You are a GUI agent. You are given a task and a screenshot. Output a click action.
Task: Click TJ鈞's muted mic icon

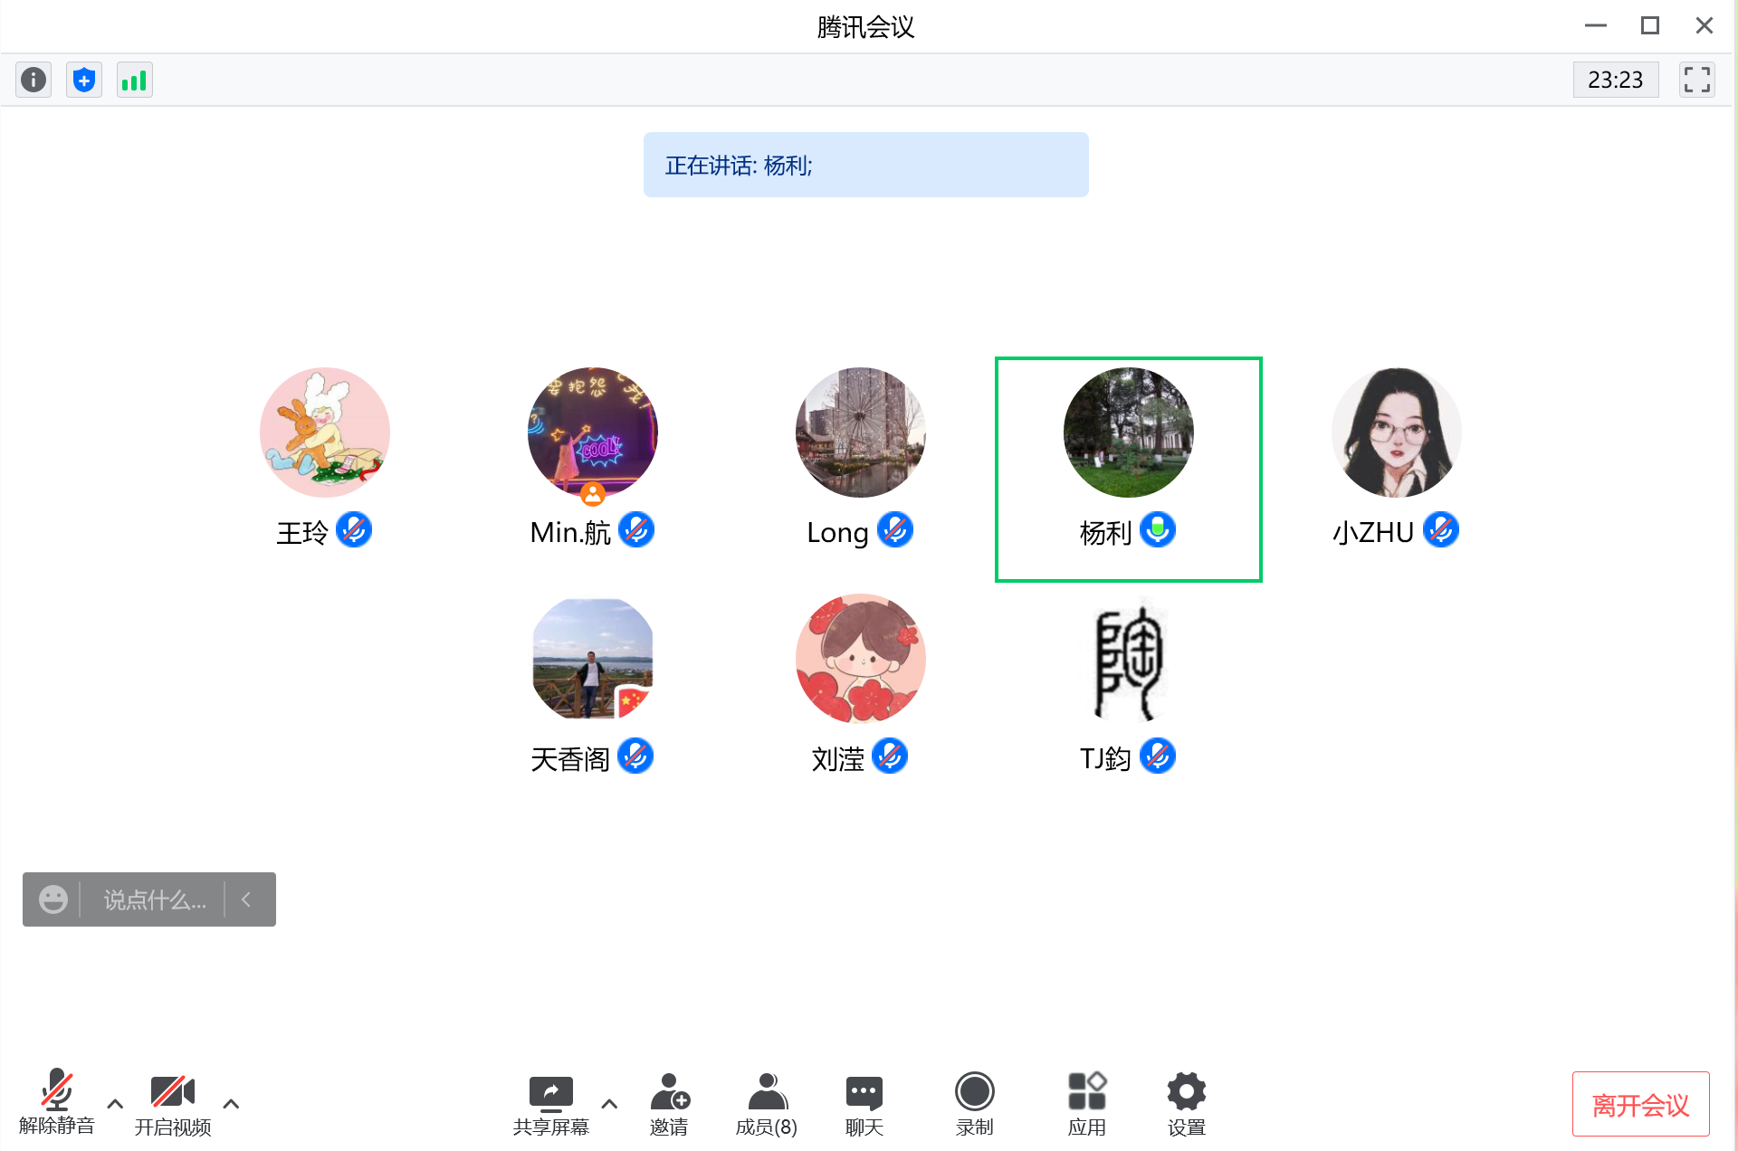(x=1158, y=756)
